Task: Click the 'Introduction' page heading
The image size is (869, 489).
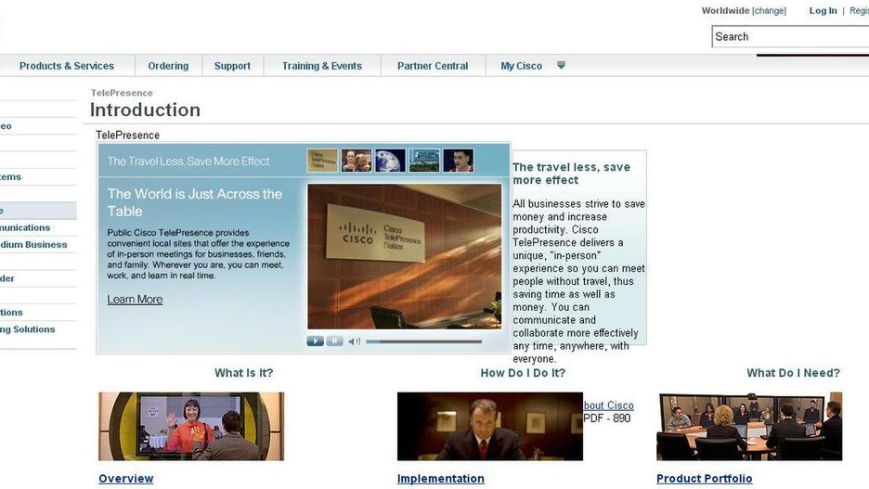Action: [145, 109]
